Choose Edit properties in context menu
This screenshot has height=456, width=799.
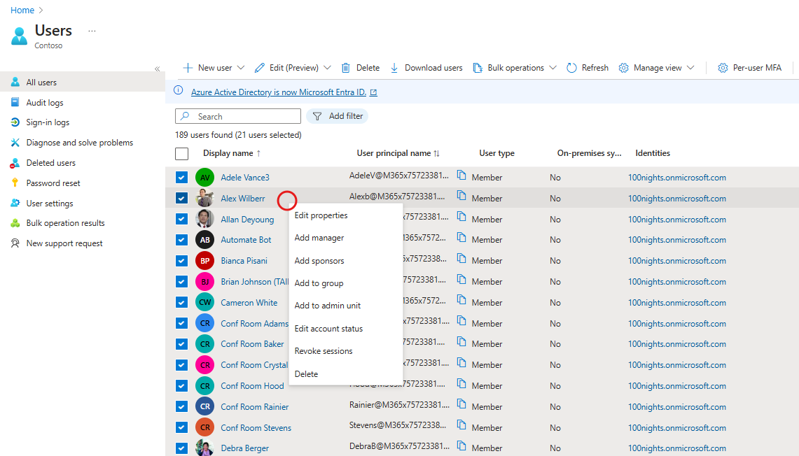(x=321, y=215)
